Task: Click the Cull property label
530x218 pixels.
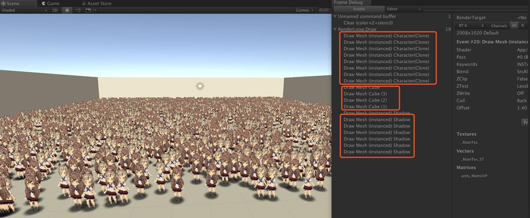Action: [461, 101]
